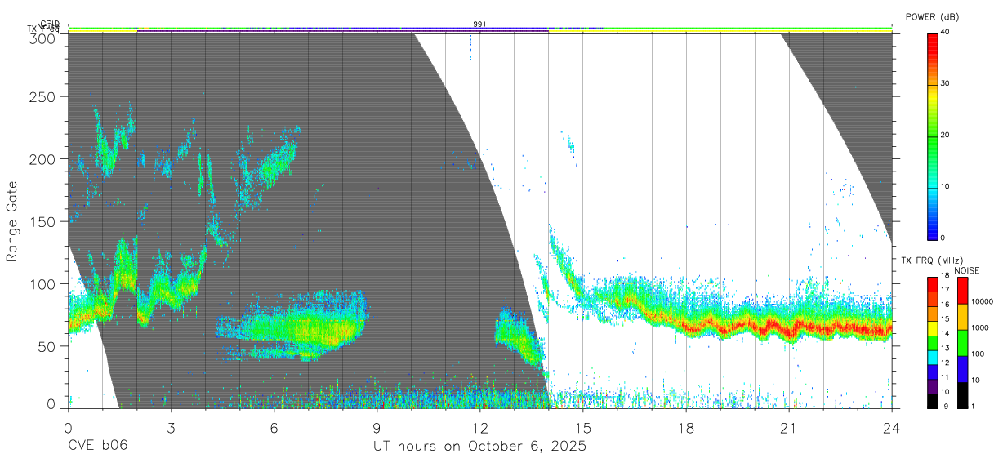Select the 10 tick on the POWER colorbar
This screenshot has height=463, width=1003.
[947, 186]
